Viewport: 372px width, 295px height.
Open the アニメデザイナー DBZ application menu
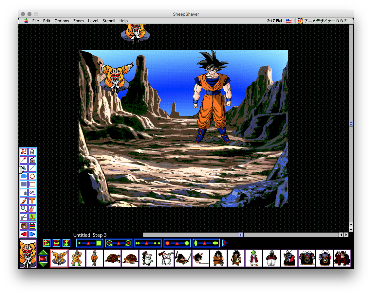(x=323, y=21)
